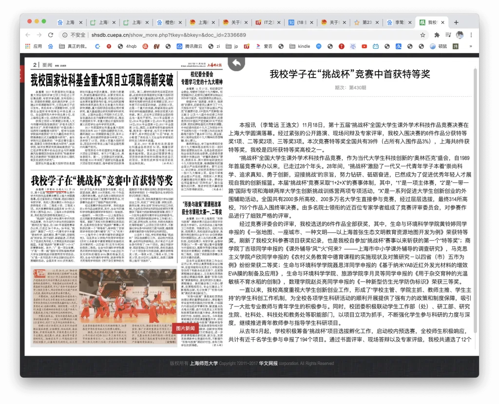Open the YouTube bookmark icon
This screenshot has width=499, height=404.
pyautogui.click(x=365, y=46)
